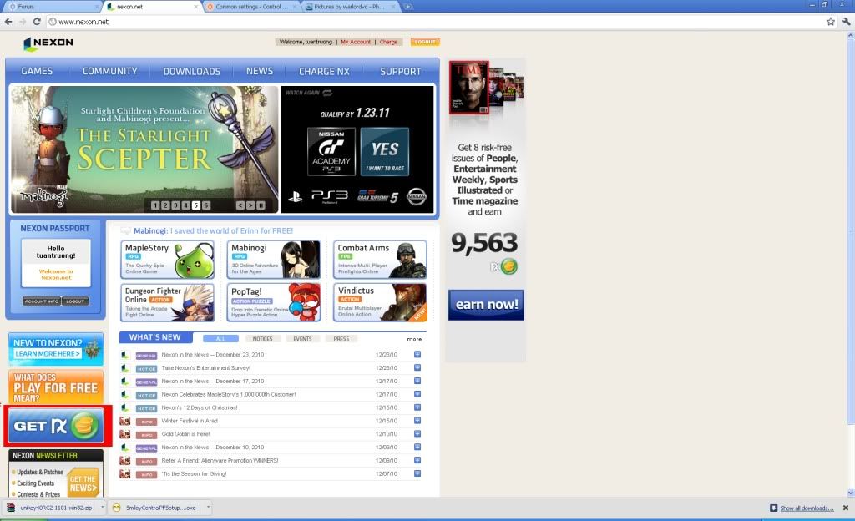Jump to banner slide 1

click(x=155, y=205)
